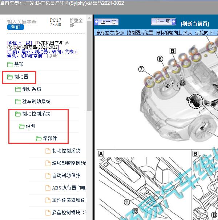Open the 制动控制系统 document entry
Viewport: 218px width, 220px height.
[x=66, y=151]
